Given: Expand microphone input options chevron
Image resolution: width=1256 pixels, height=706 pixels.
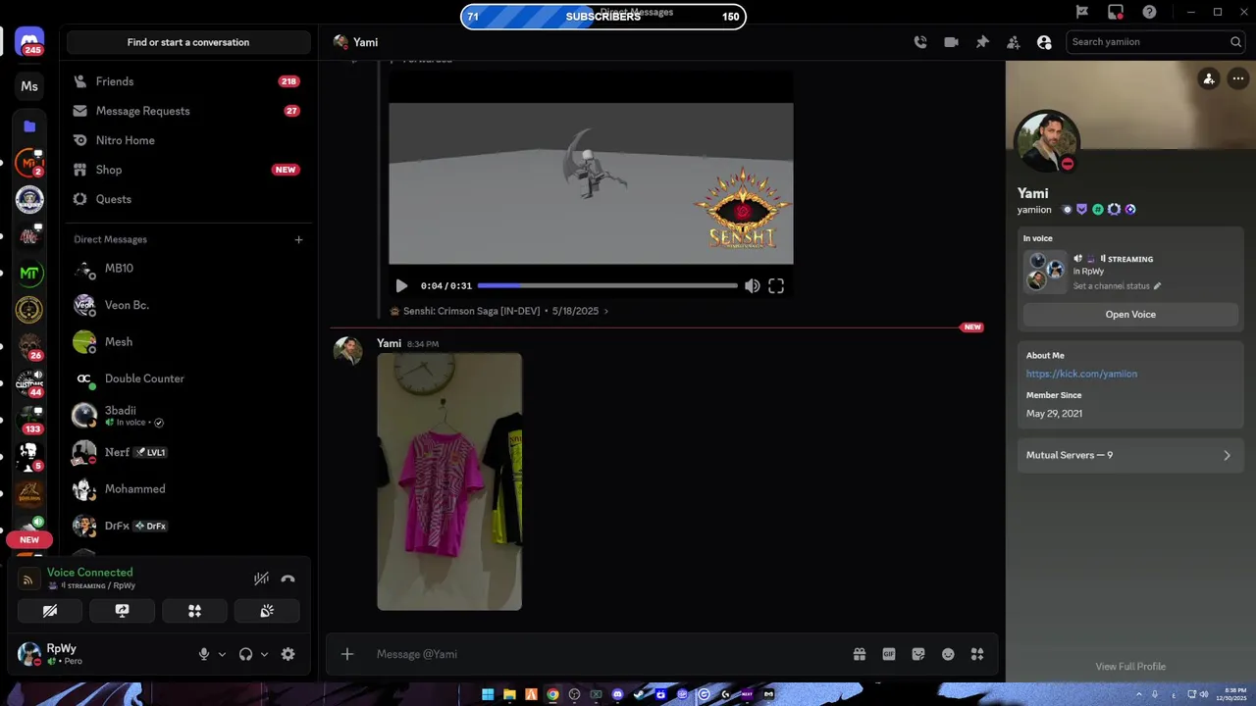Looking at the screenshot, I should pyautogui.click(x=222, y=654).
